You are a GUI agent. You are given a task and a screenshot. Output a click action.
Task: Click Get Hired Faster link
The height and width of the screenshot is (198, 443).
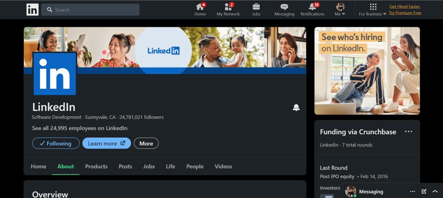coord(405,6)
